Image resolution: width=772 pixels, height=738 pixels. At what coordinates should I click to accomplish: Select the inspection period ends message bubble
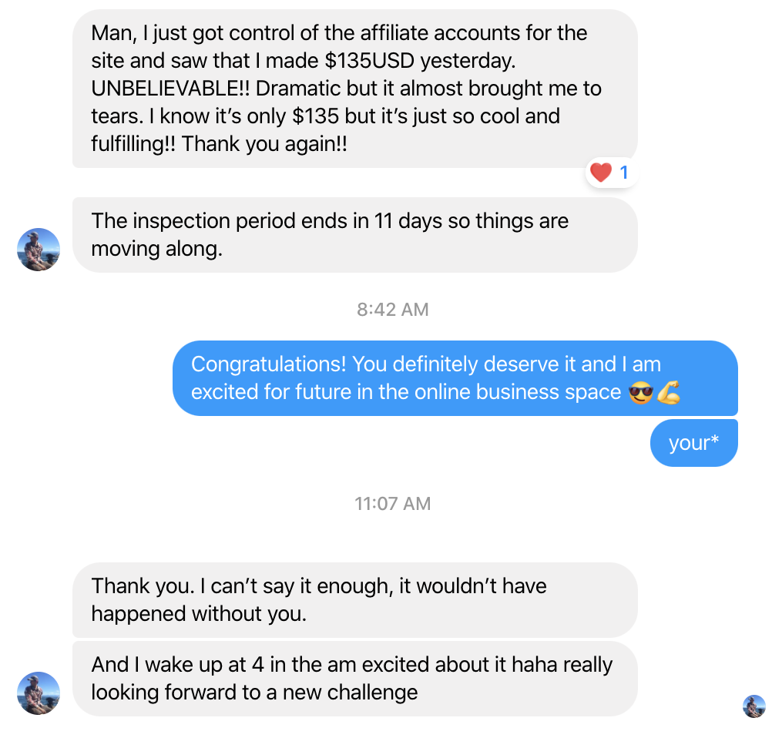pyautogui.click(x=354, y=235)
